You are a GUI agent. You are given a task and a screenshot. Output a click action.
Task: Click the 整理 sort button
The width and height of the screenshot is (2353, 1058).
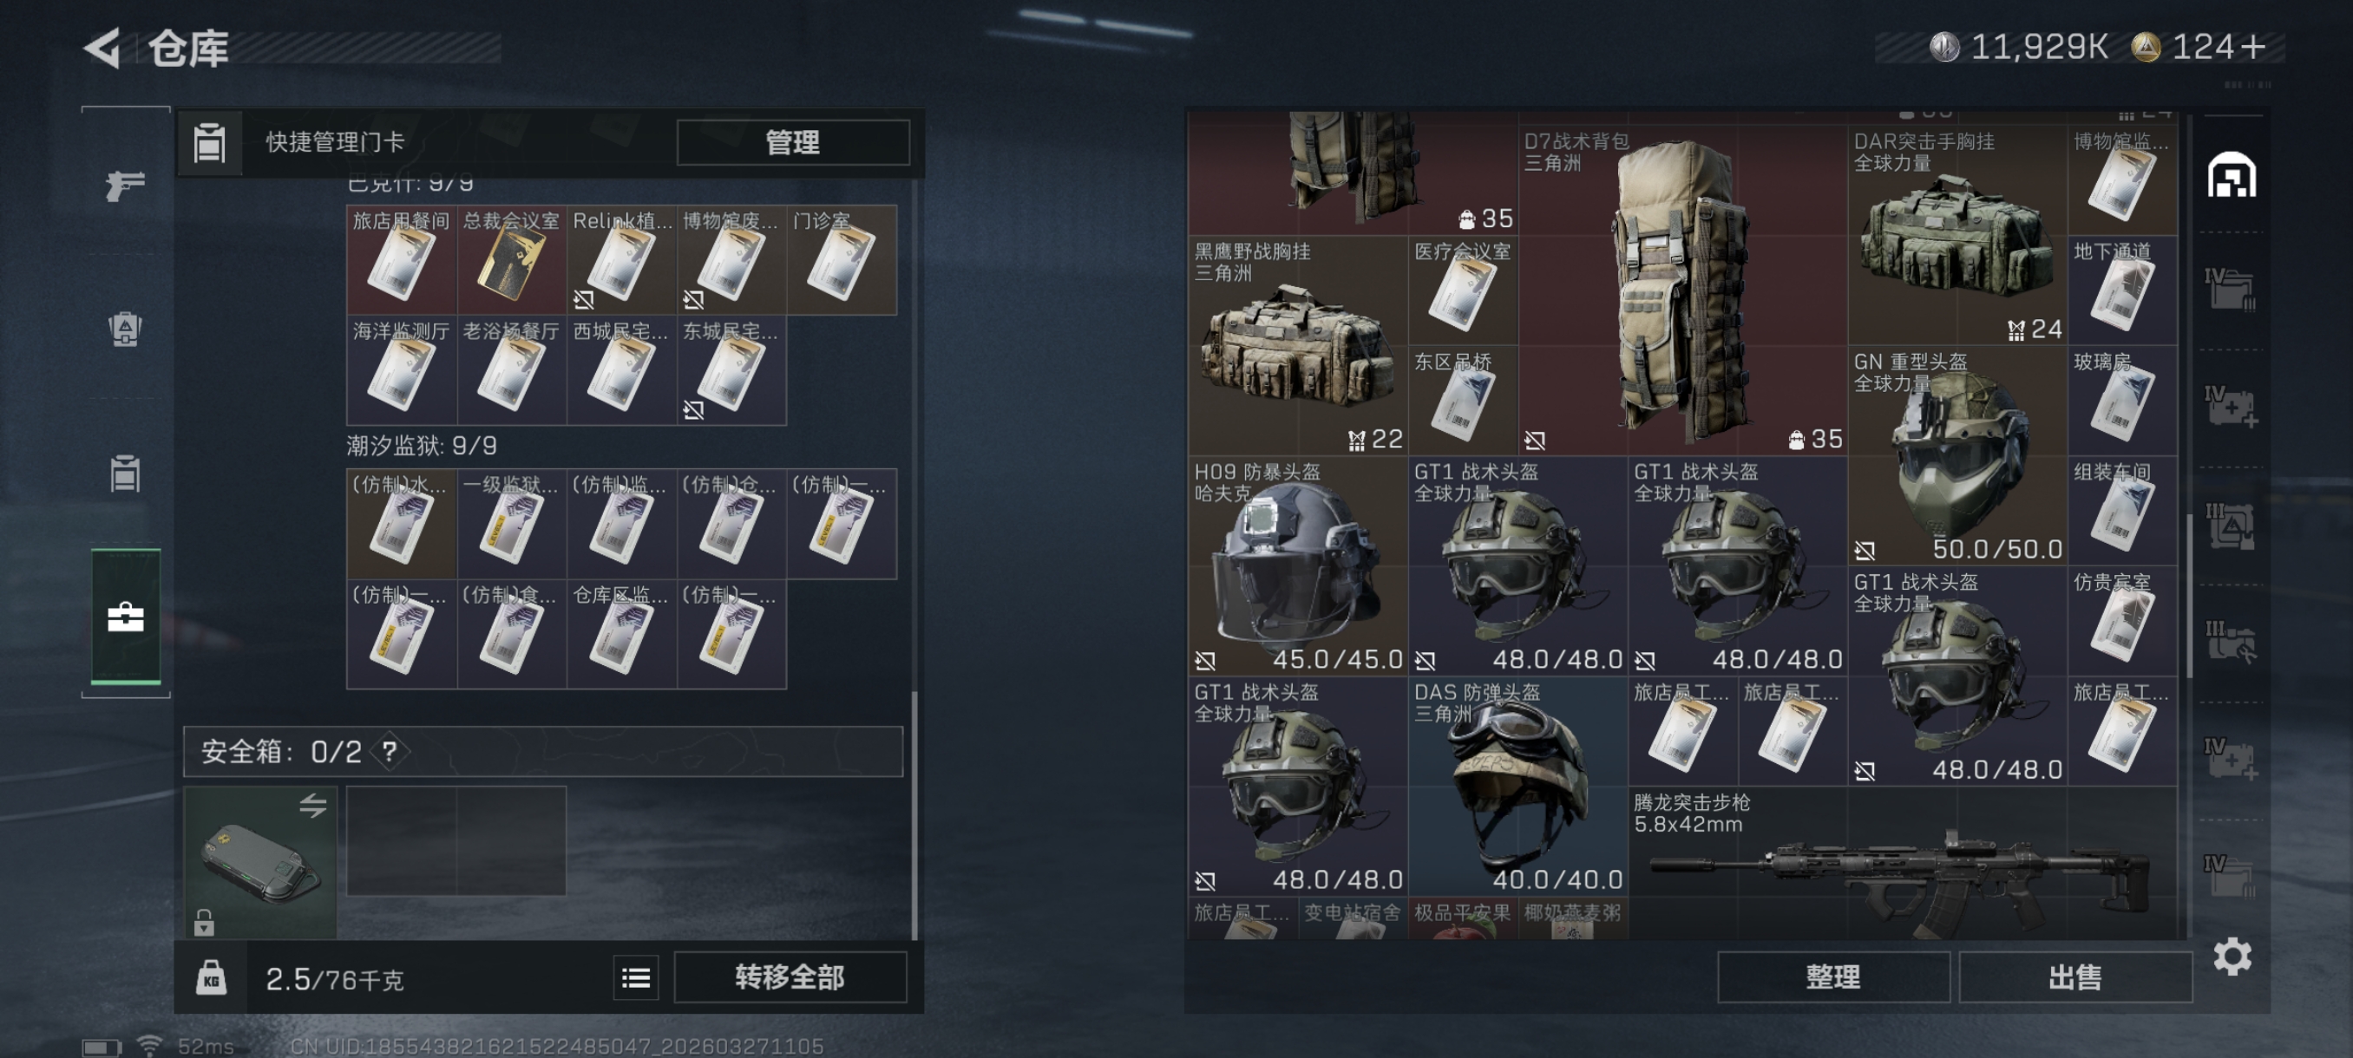click(1832, 976)
